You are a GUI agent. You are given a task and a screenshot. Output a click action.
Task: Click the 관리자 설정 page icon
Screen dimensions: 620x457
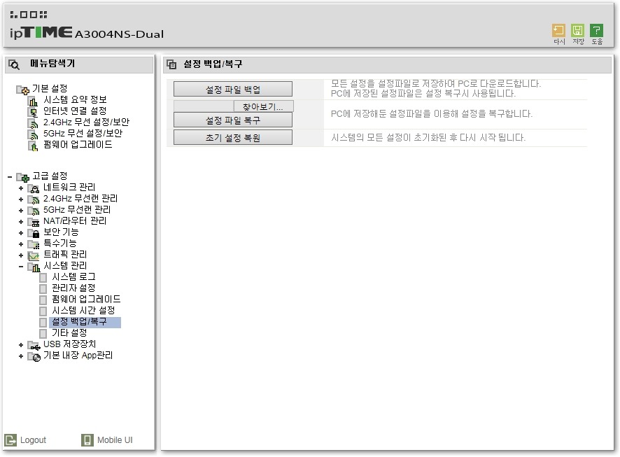click(43, 288)
